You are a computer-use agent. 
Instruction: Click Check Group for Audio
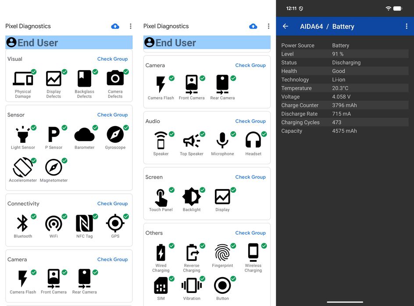(250, 121)
